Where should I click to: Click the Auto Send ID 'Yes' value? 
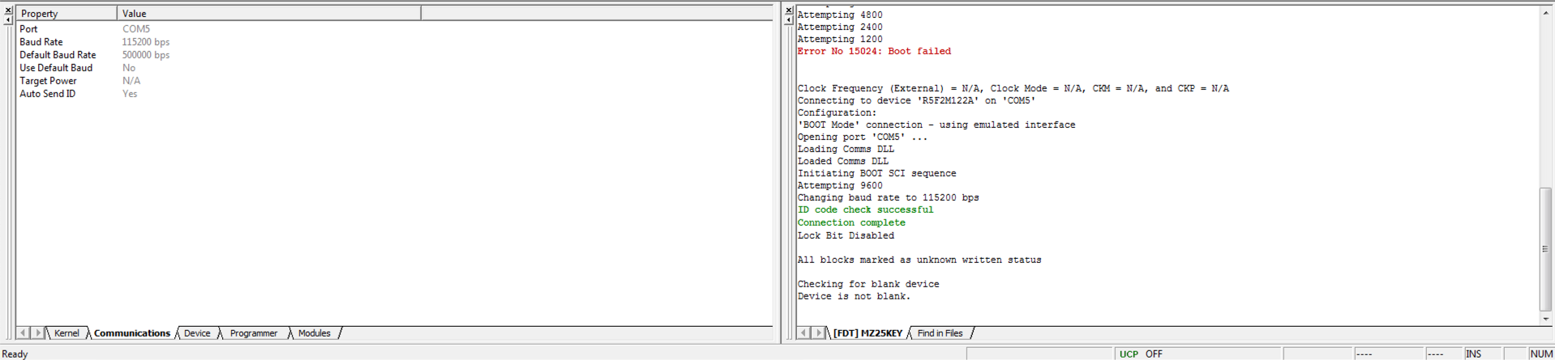coord(130,94)
